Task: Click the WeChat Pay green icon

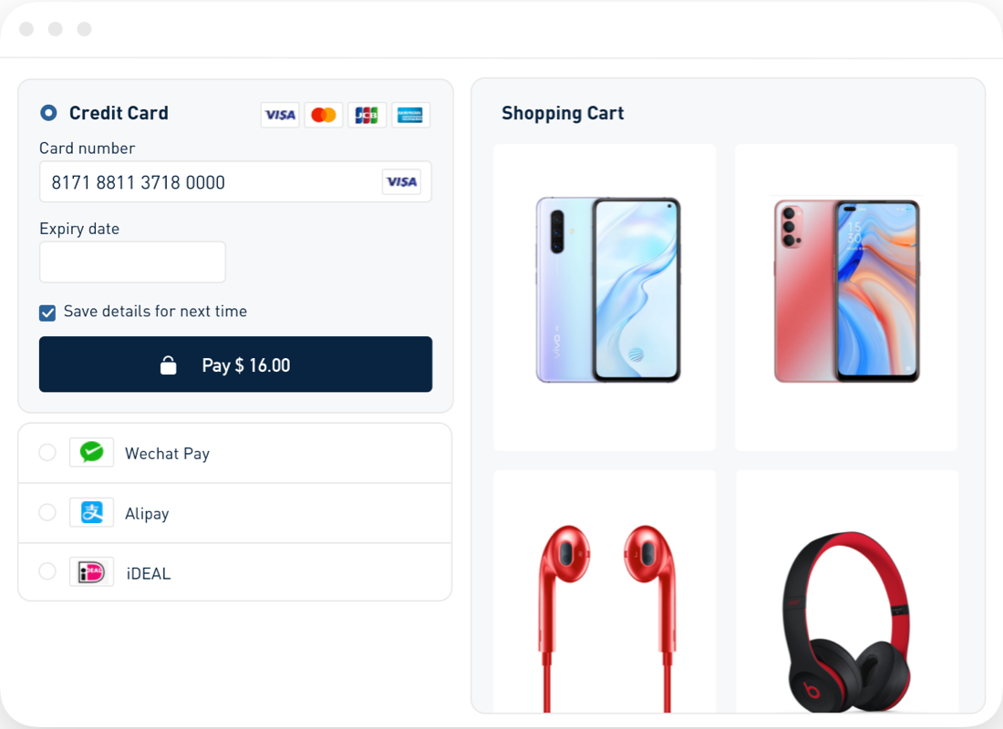Action: (x=91, y=452)
